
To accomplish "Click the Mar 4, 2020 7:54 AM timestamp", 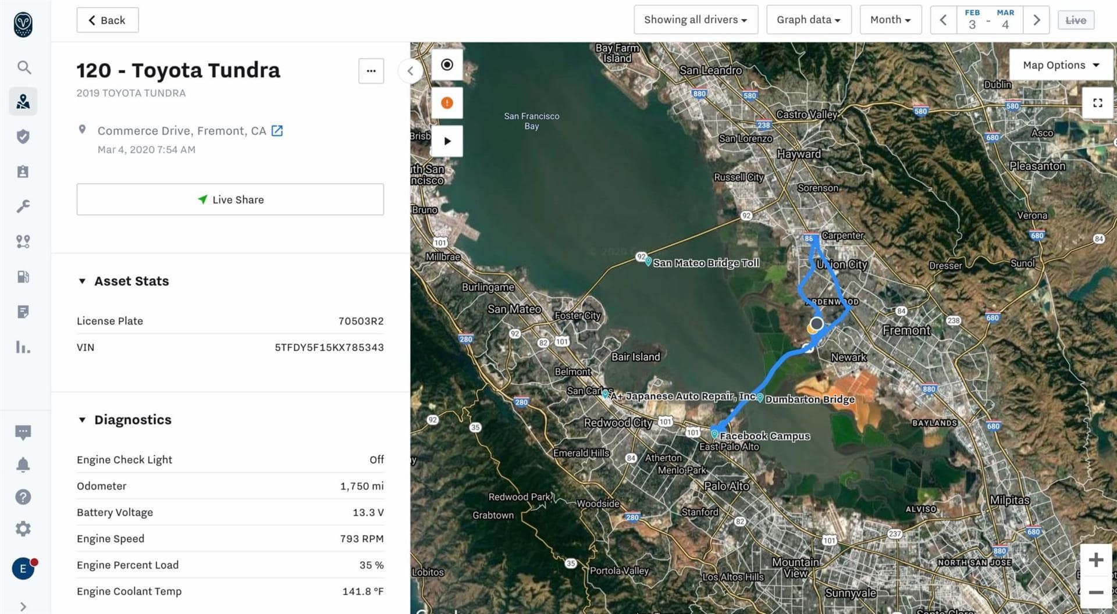I will tap(147, 149).
